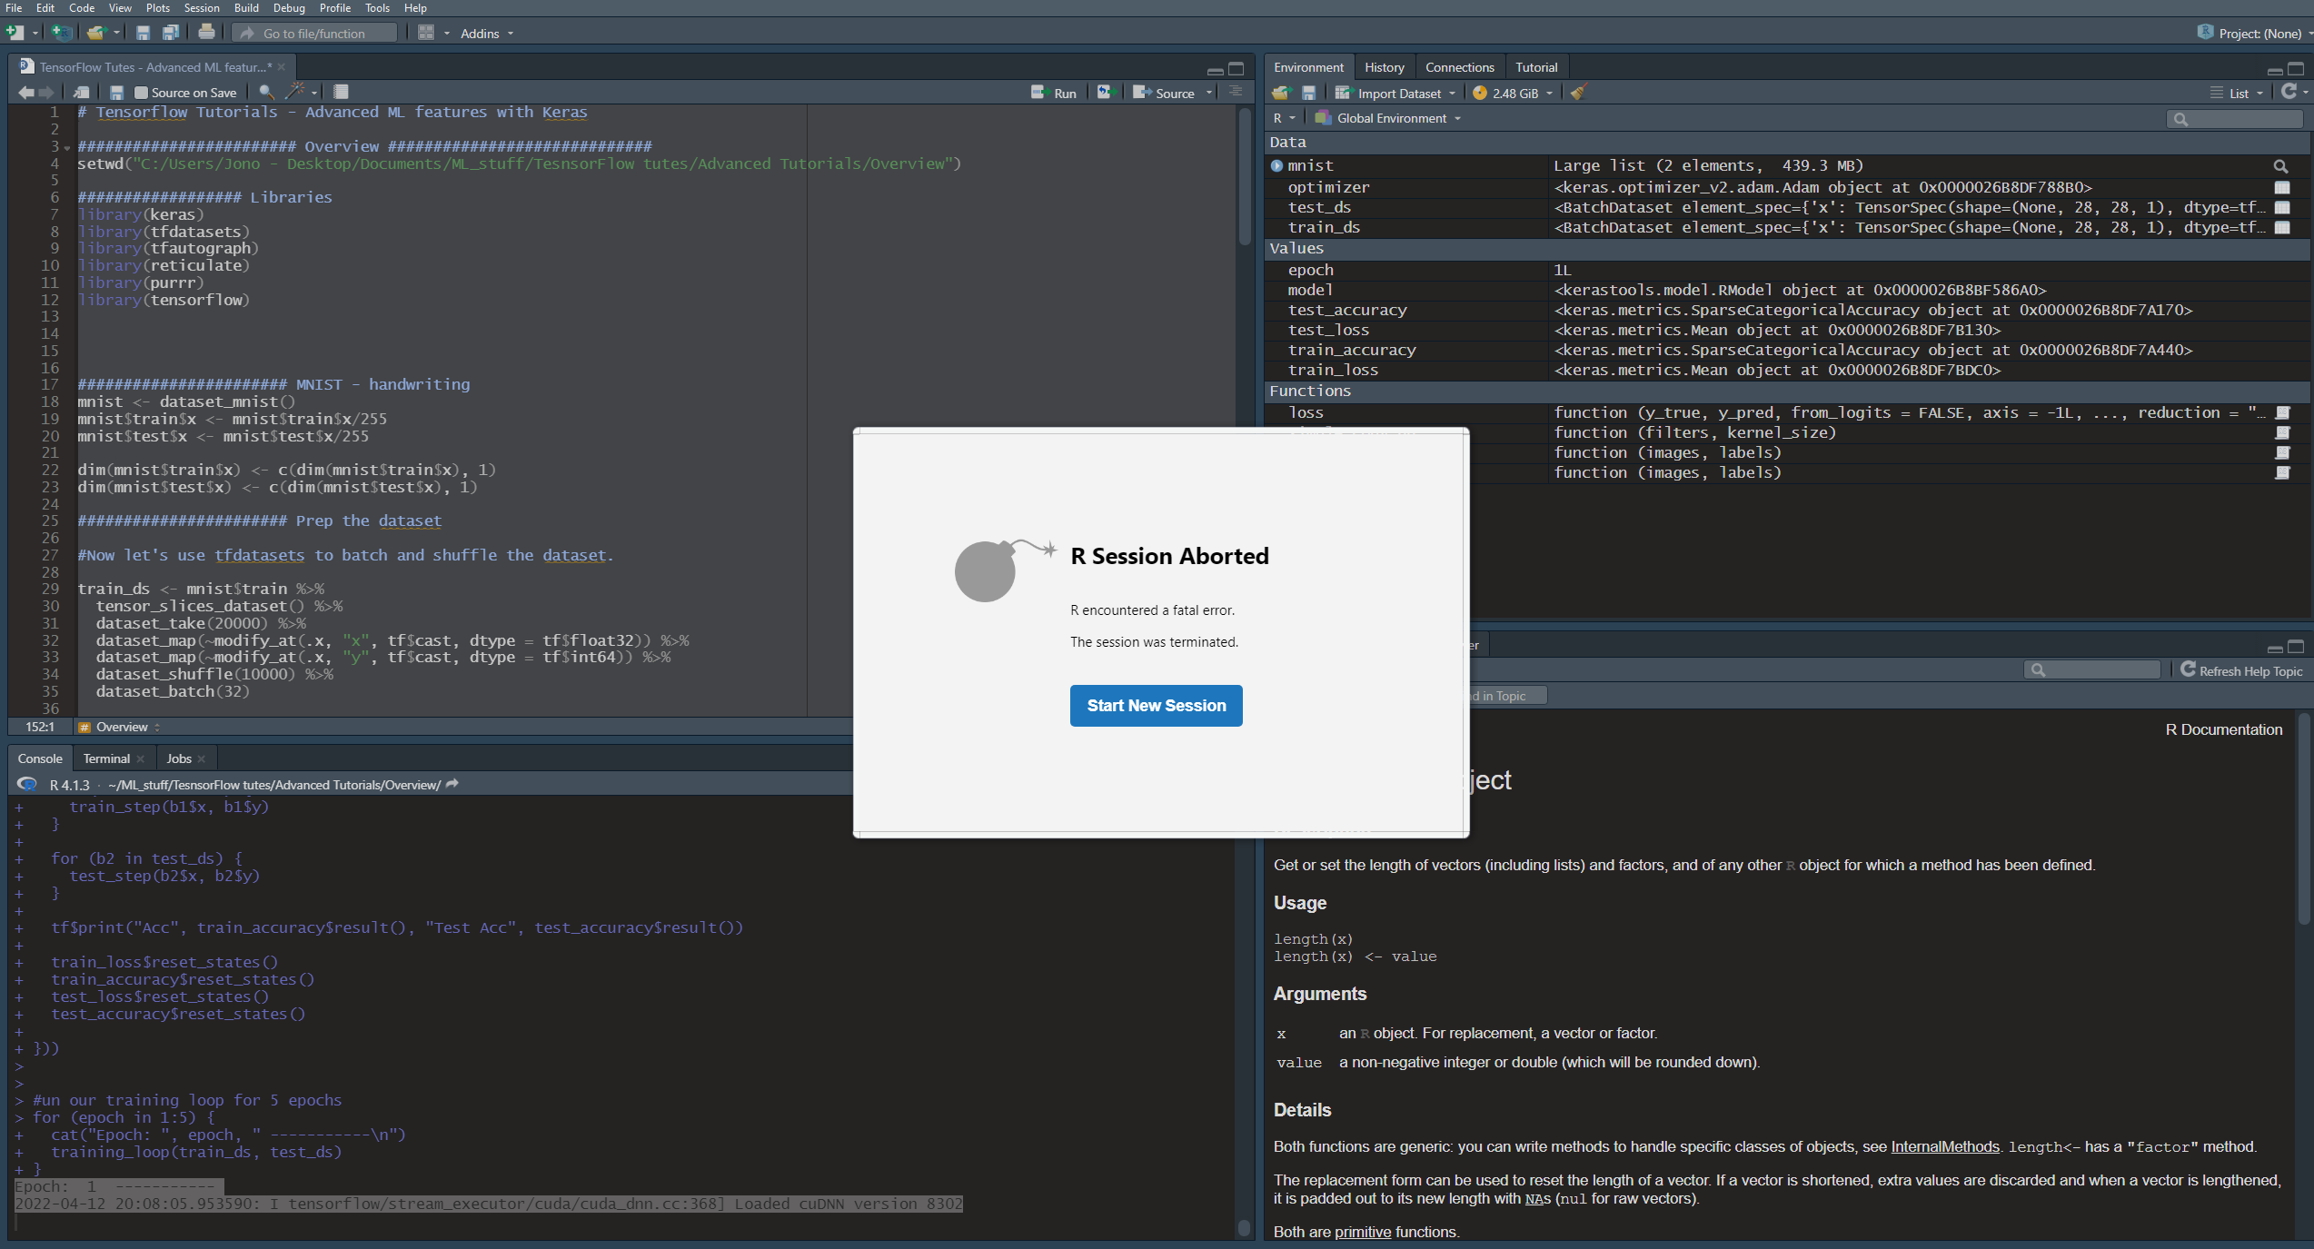Print the current source file
Screen dimensions: 2314x1249
point(207,32)
